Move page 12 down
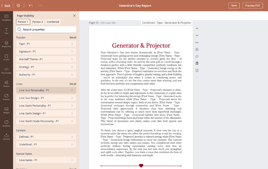The width and height of the screenshot is (268, 169). tap(197, 35)
